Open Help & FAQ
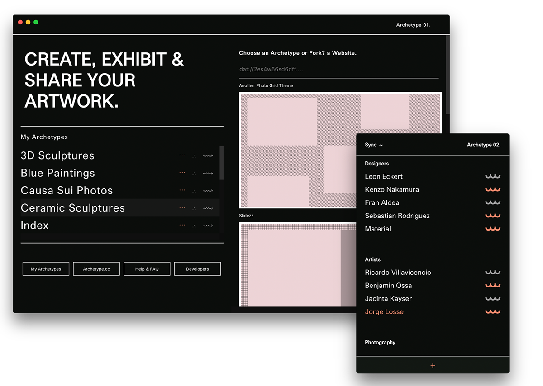The height and width of the screenshot is (386, 543). [147, 269]
